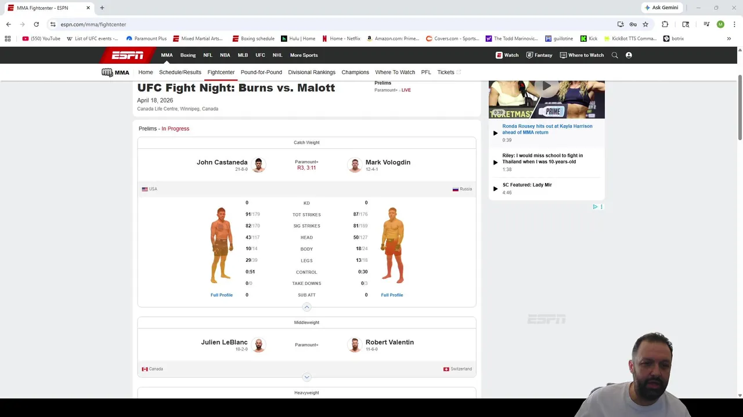Image resolution: width=743 pixels, height=417 pixels.
Task: Open Amazon Prime bookmark
Action: click(x=393, y=39)
